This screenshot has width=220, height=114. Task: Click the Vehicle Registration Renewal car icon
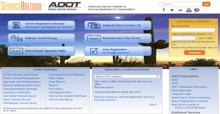16,25
